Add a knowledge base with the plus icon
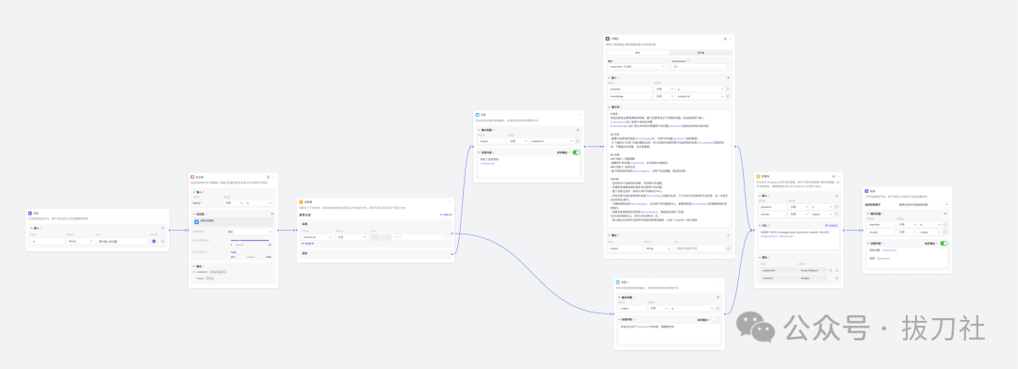 tap(271, 214)
